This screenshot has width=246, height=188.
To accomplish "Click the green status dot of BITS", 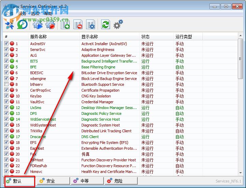I will (12, 61).
